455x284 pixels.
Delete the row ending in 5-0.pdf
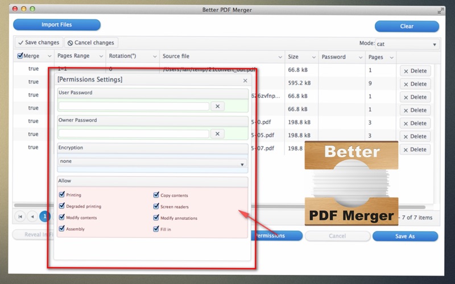point(415,123)
